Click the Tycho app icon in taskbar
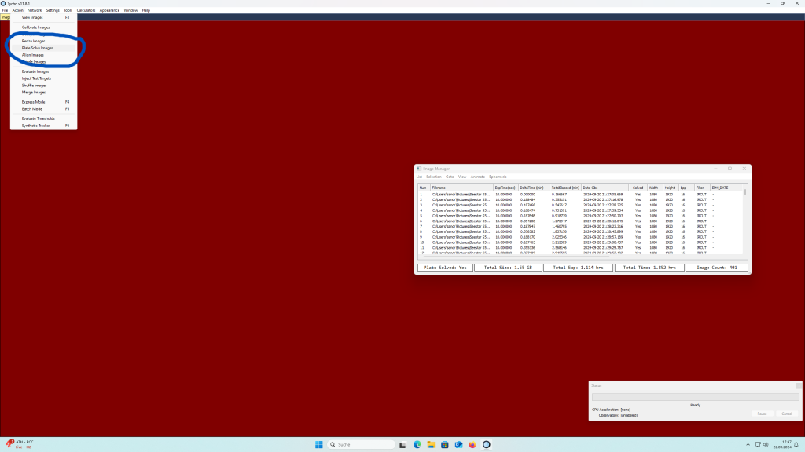The image size is (805, 452). [486, 444]
